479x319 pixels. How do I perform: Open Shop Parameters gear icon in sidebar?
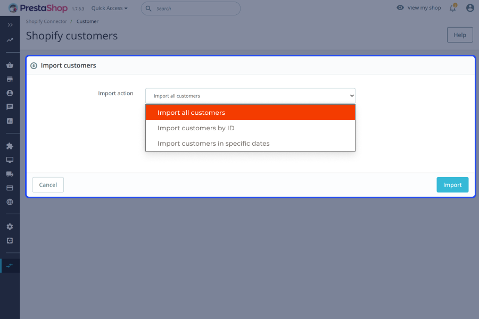(10, 226)
